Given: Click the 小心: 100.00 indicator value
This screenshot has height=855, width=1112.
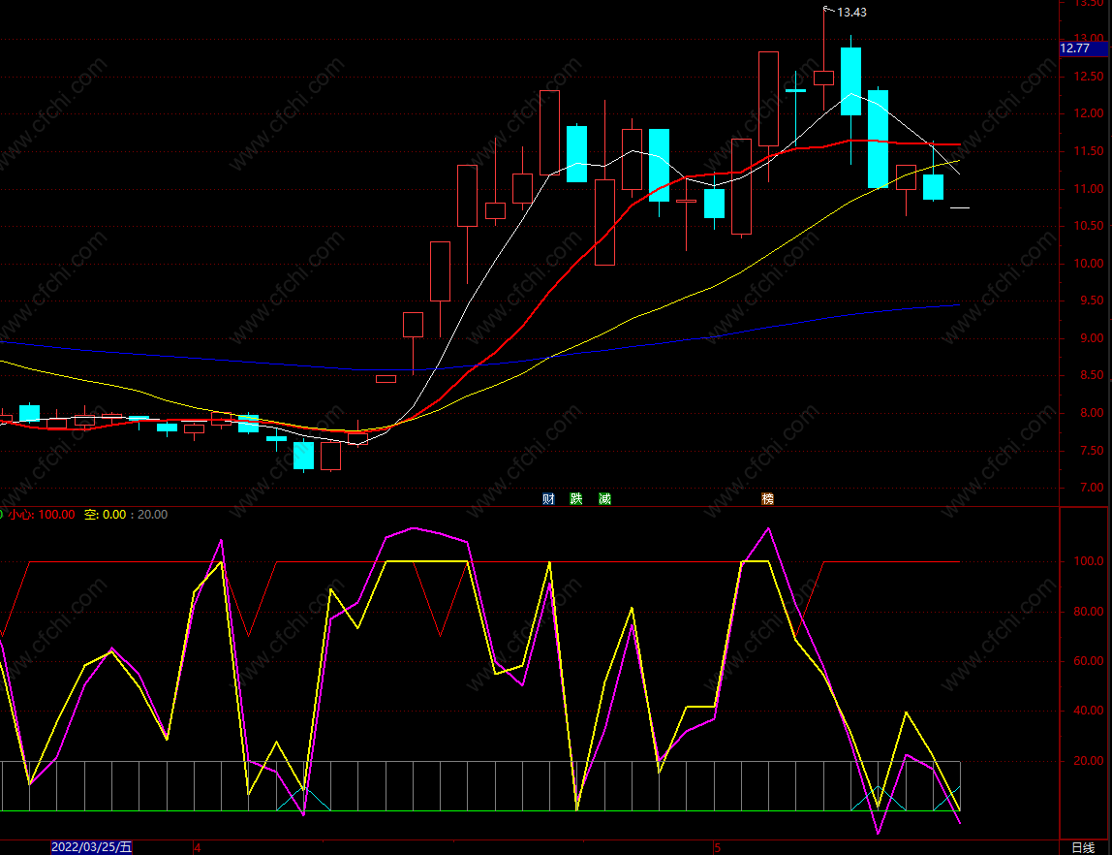Looking at the screenshot, I should [41, 515].
